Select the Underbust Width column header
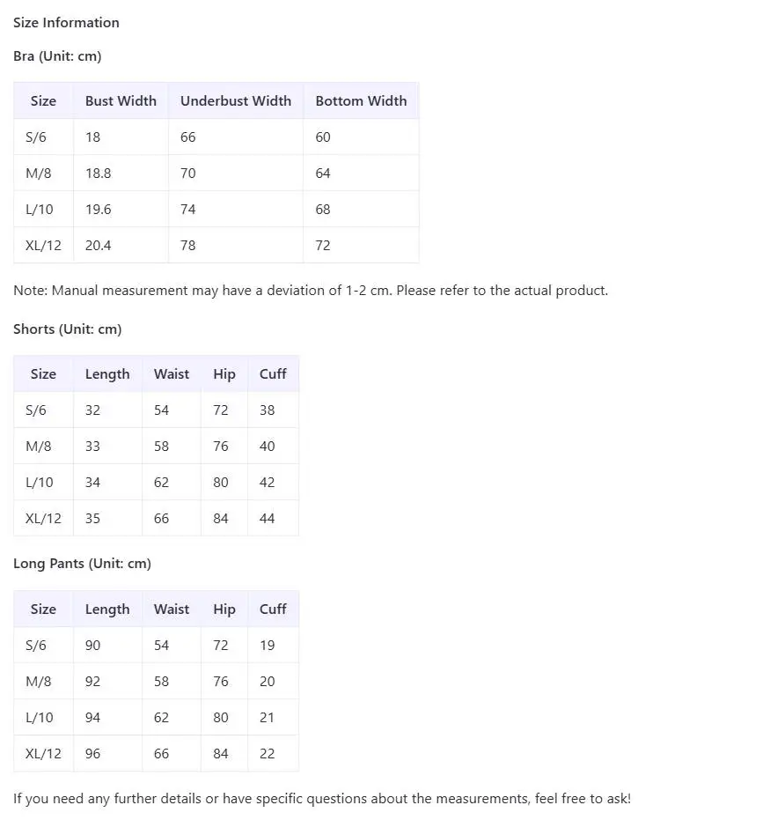This screenshot has width=770, height=820. tap(235, 101)
